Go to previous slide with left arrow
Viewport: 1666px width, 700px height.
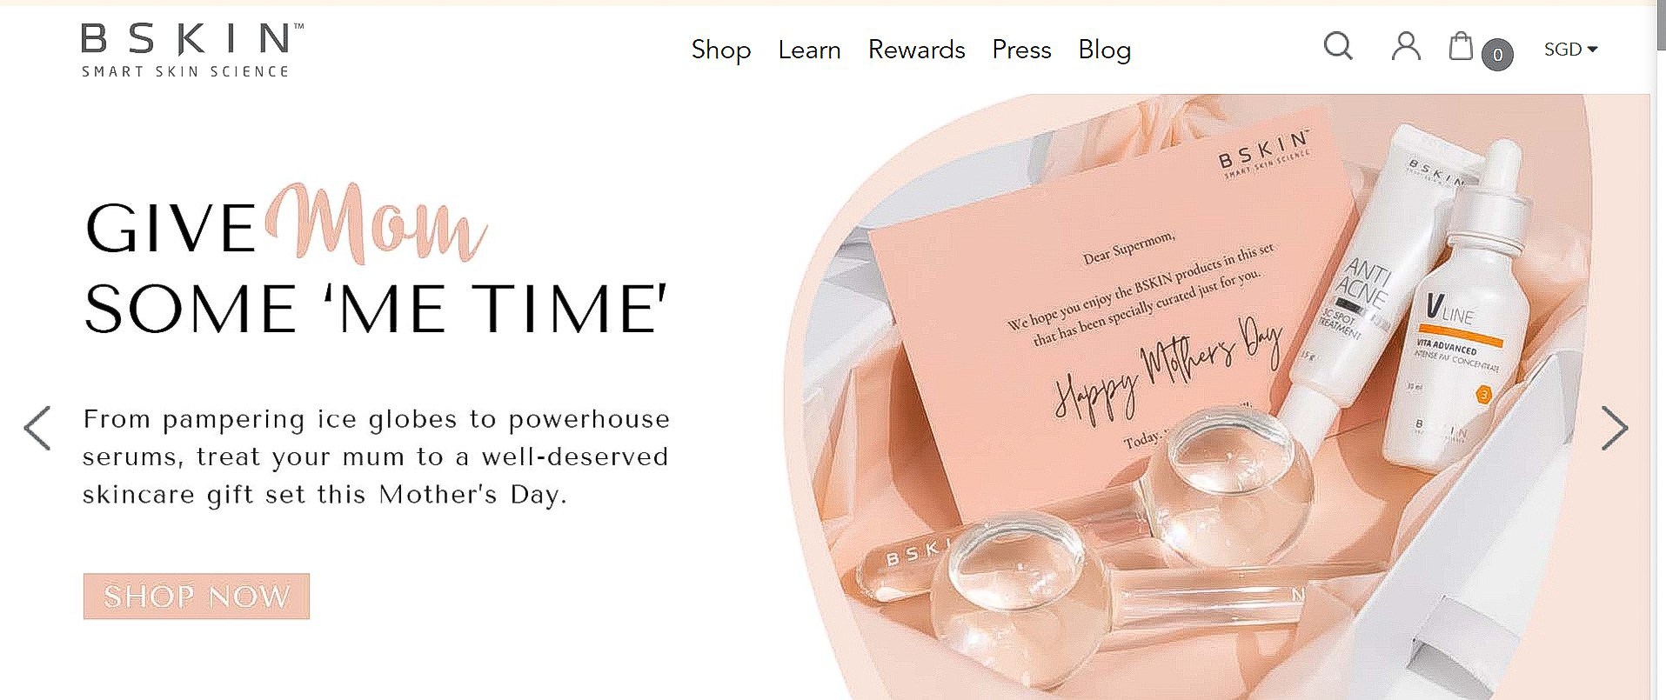37,428
